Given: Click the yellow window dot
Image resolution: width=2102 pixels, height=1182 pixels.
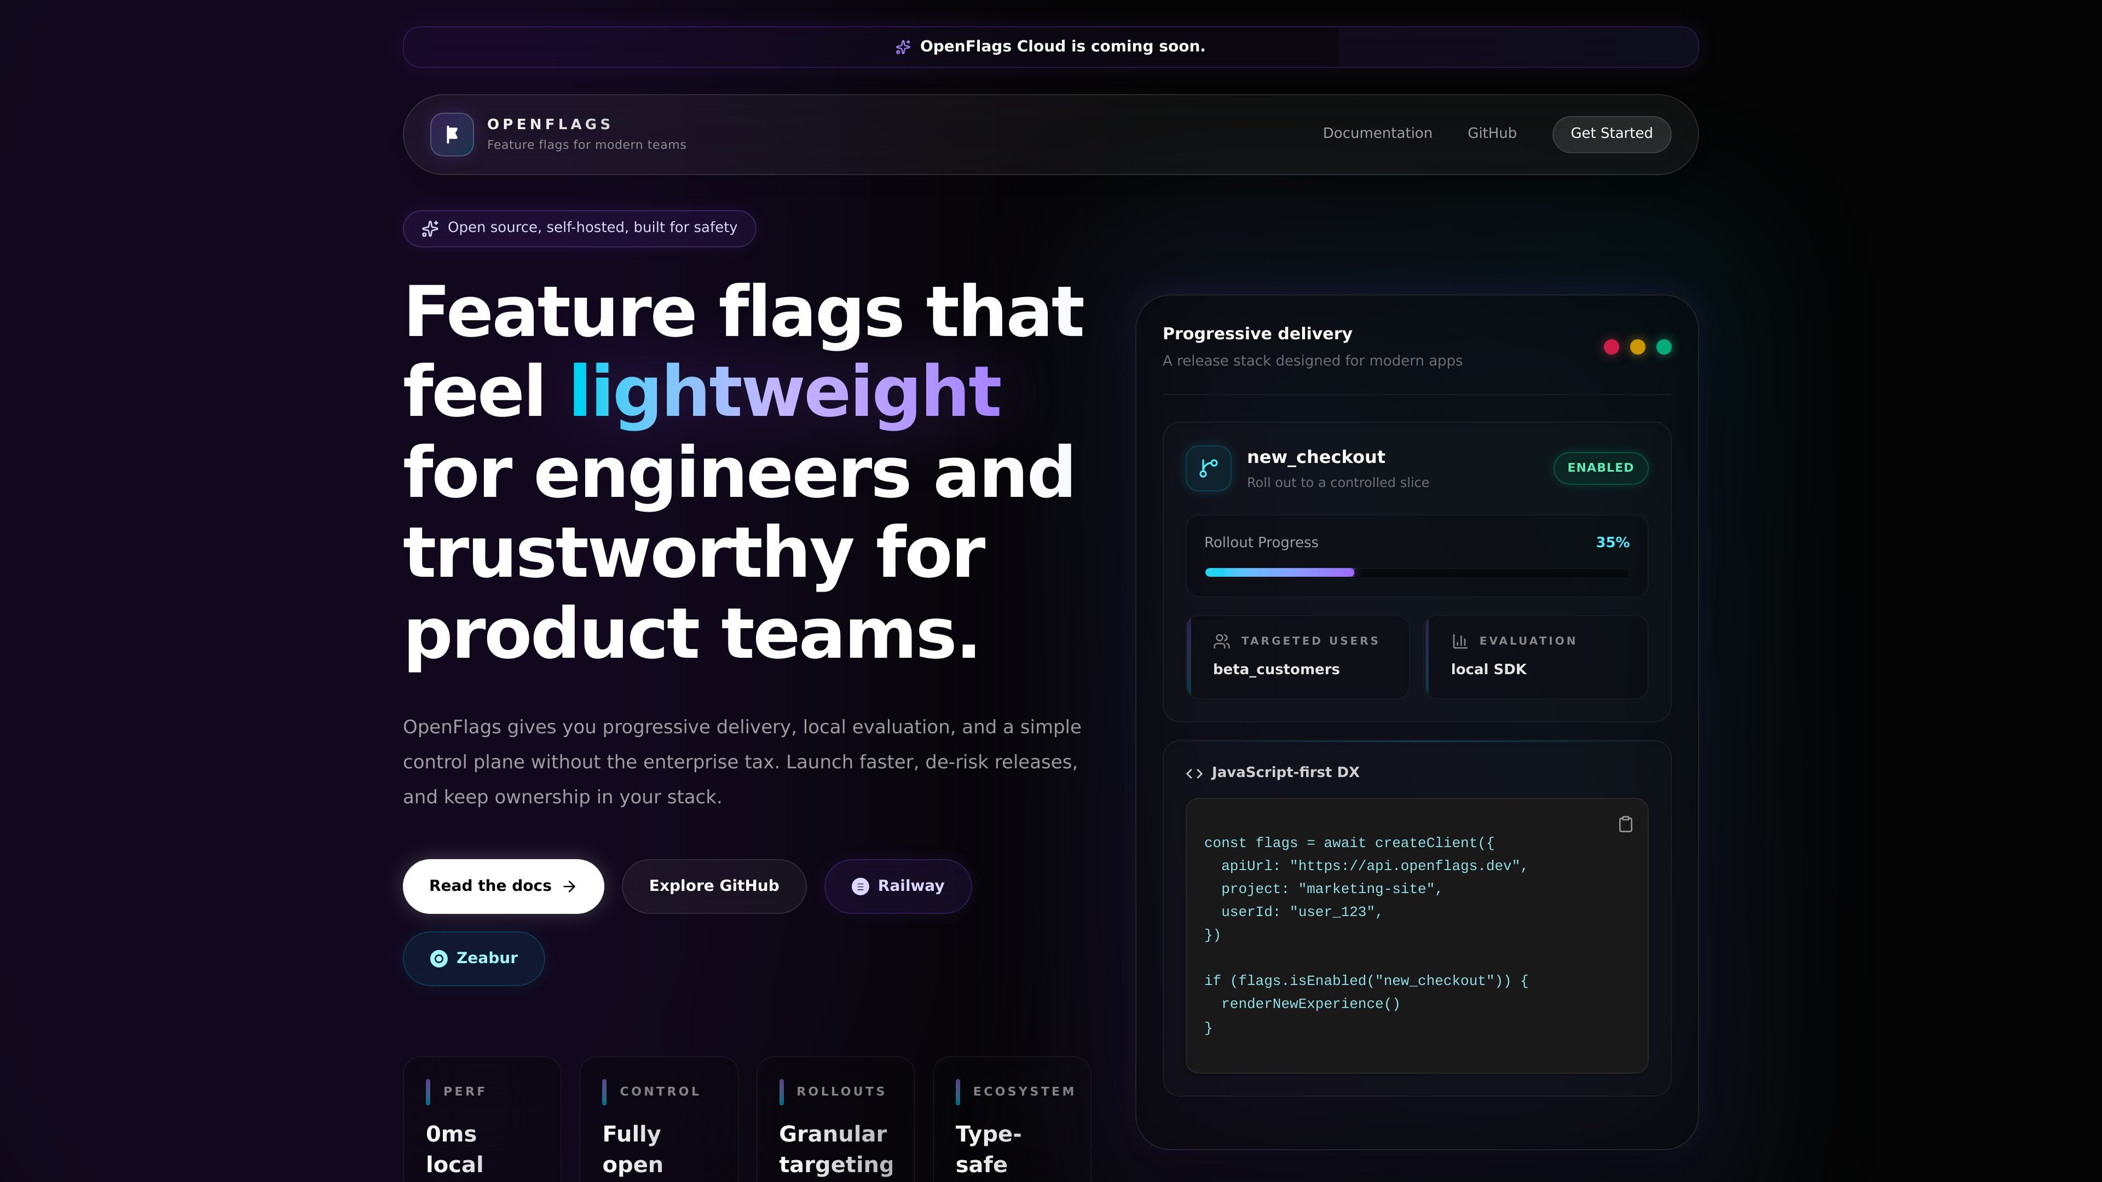Looking at the screenshot, I should coord(1637,347).
